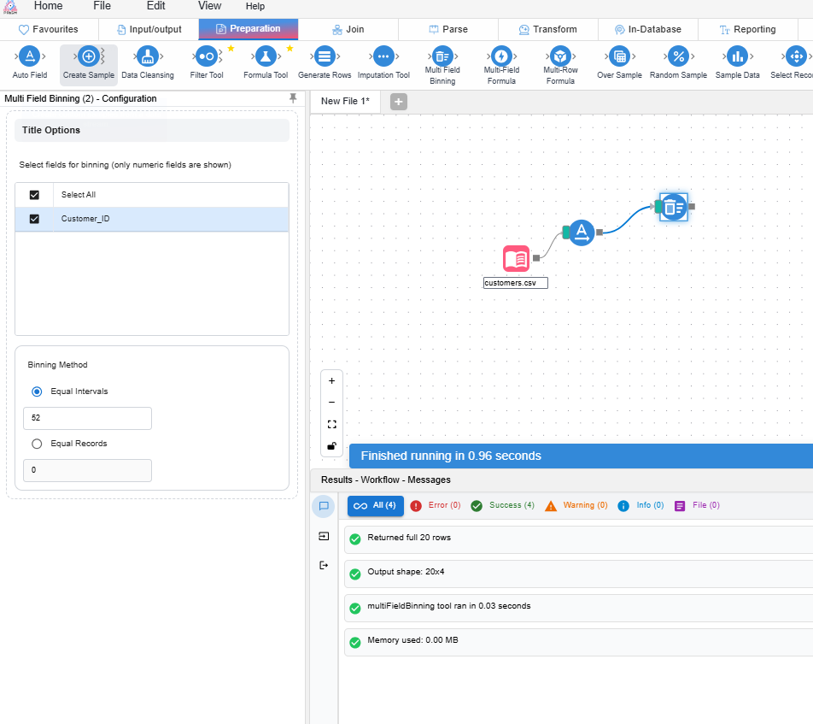813x724 pixels.
Task: Click the All (4) messages filter button
Action: pos(375,505)
